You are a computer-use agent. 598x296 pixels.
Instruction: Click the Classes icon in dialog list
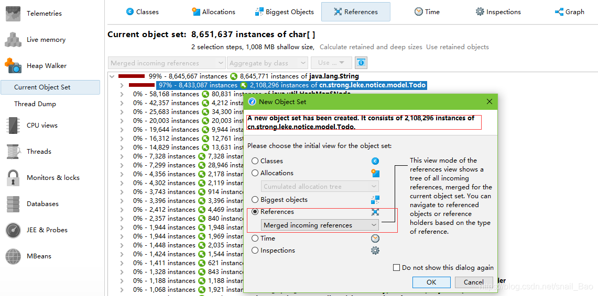(375, 161)
